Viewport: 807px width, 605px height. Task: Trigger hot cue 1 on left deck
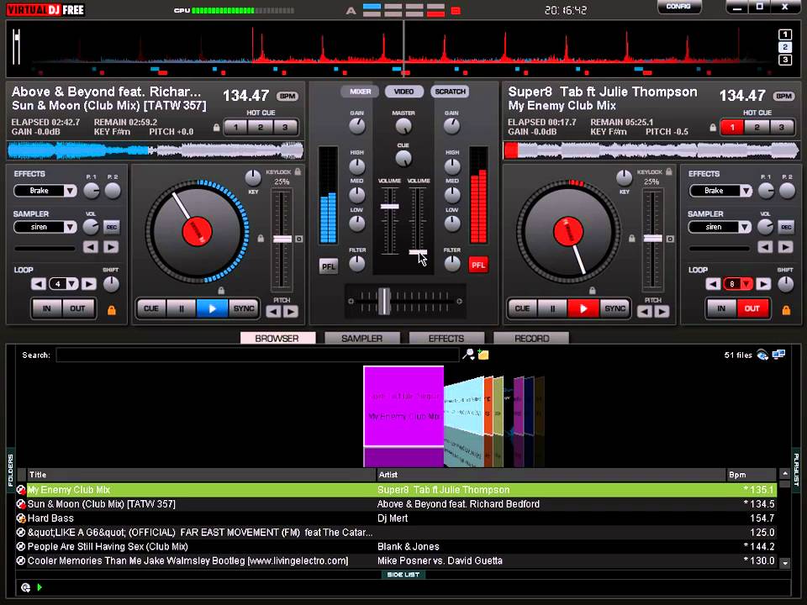[235, 127]
